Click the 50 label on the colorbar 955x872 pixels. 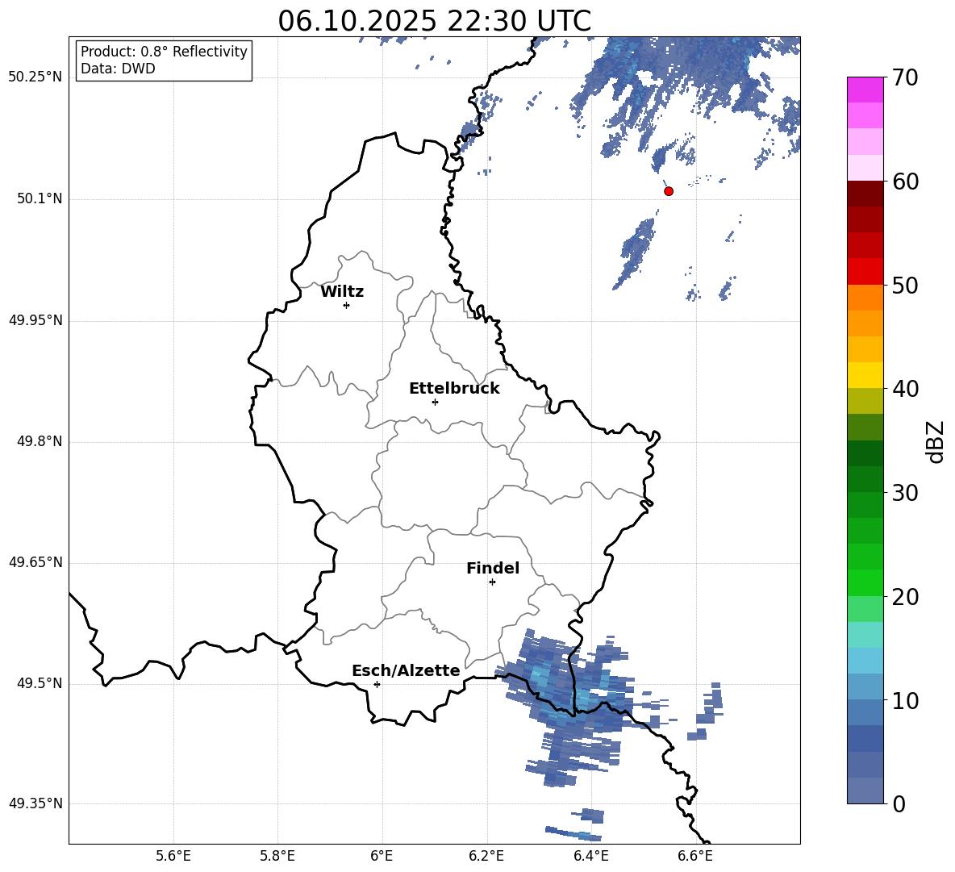click(905, 286)
